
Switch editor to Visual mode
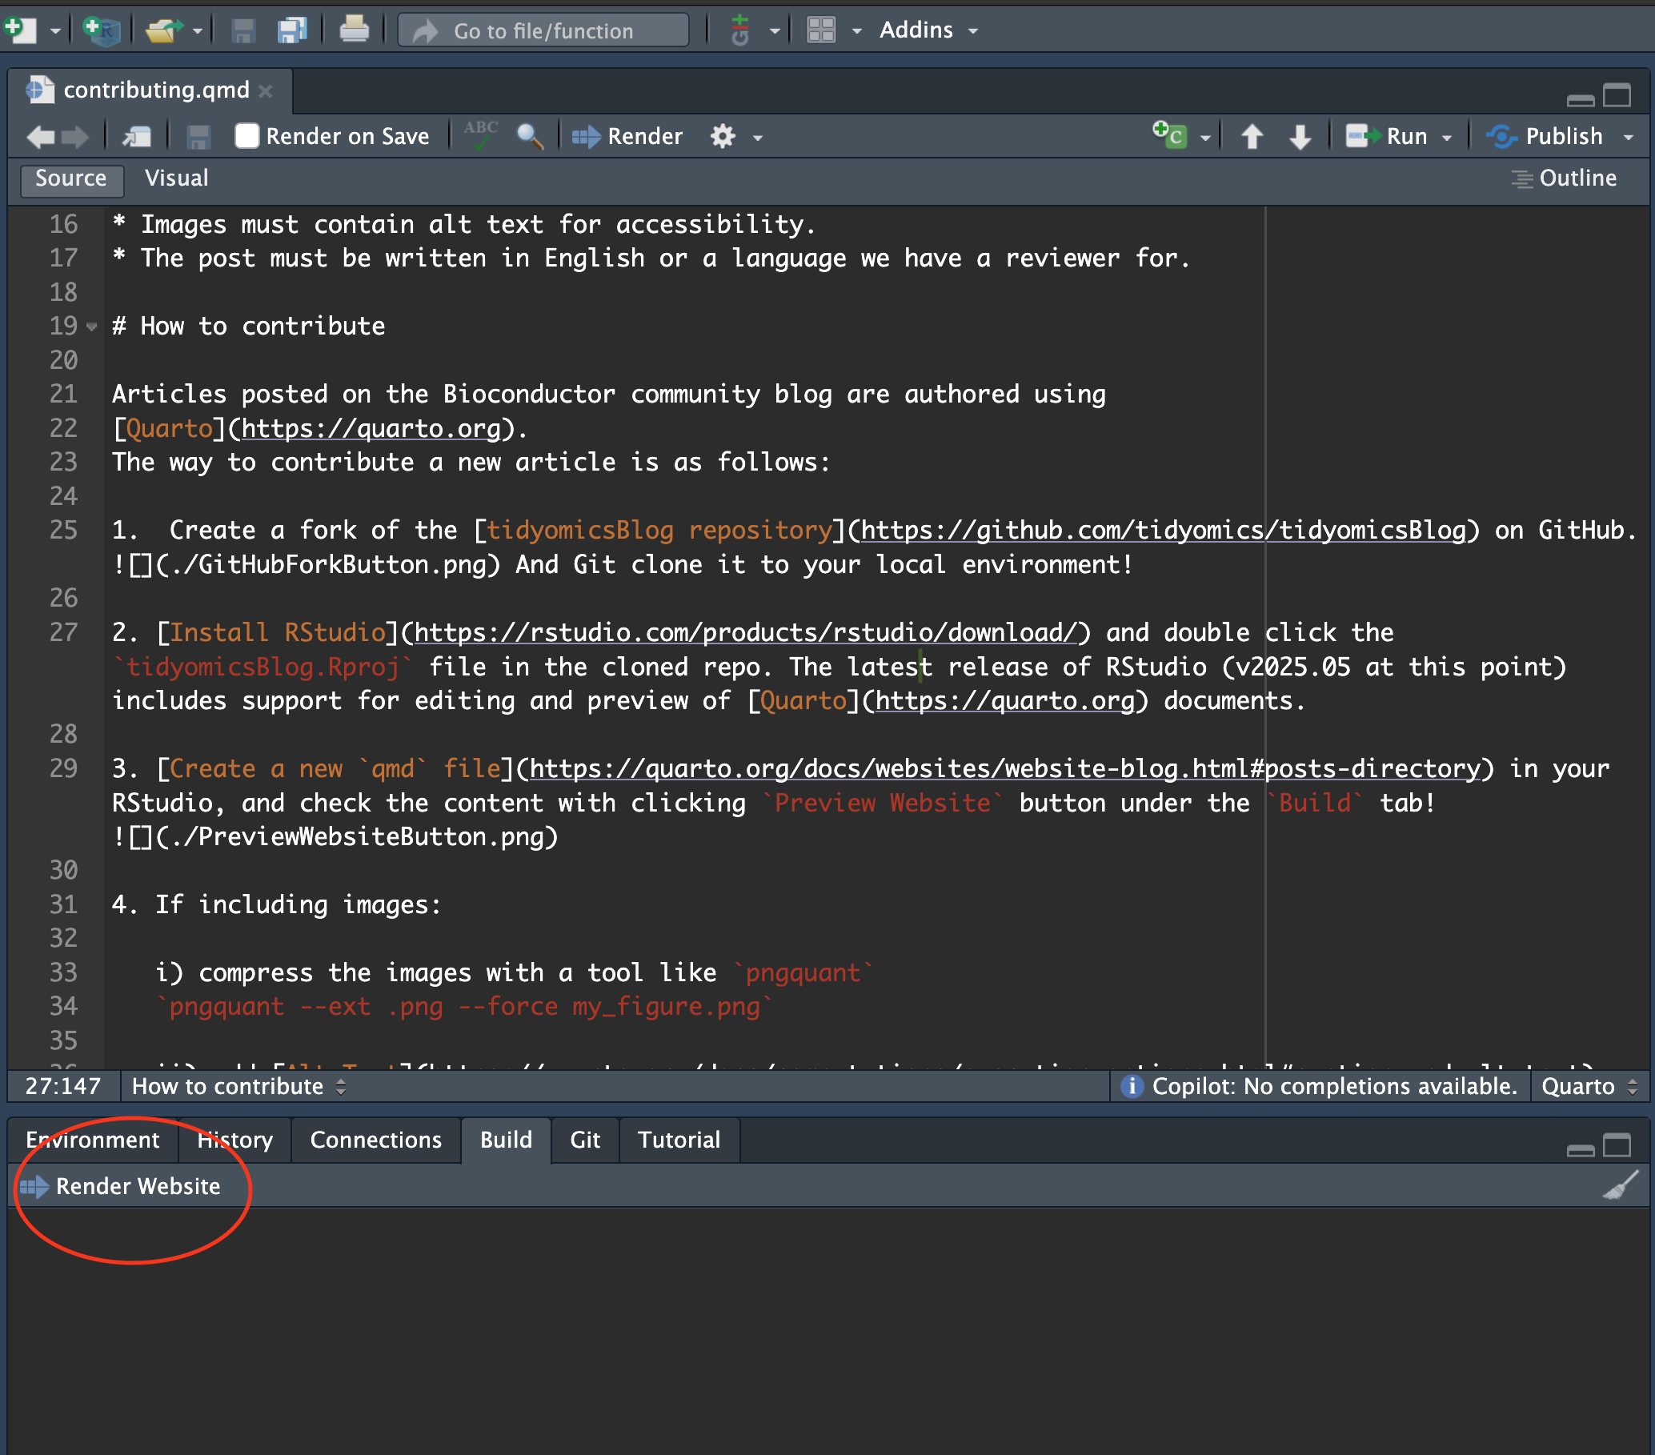[x=176, y=178]
